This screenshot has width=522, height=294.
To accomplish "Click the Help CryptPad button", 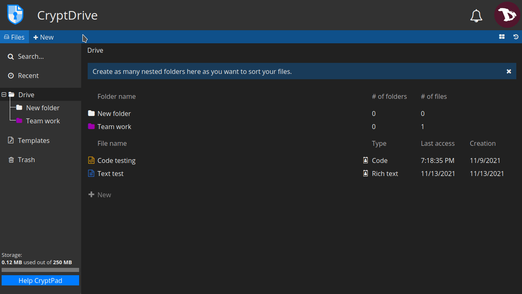I will pyautogui.click(x=40, y=281).
